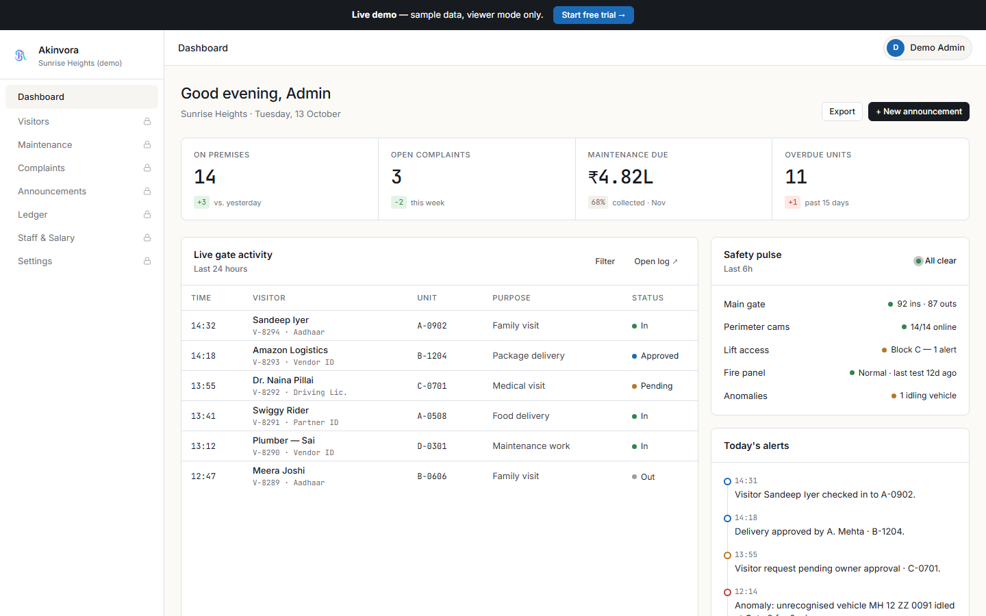This screenshot has width=986, height=616.
Task: Click Maintenance work purpose for Plumber — Sai
Action: pos(531,446)
